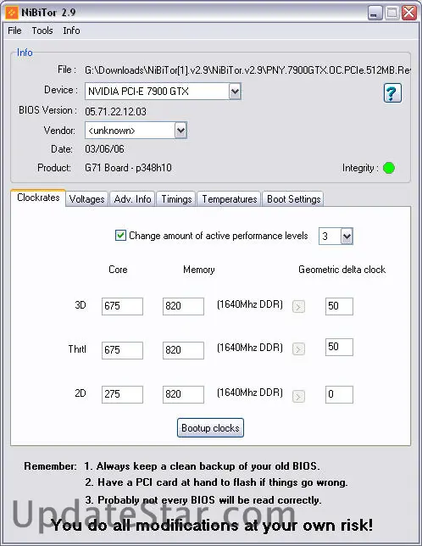
Task: Click the BIOS version text 05.71.22.12.03
Action: click(115, 111)
